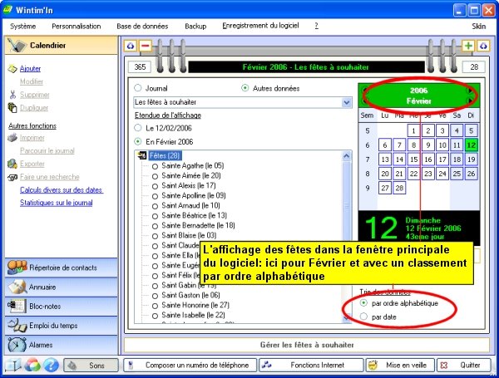The width and height of the screenshot is (499, 378).
Task: Open the Fonctions Internet button
Action: [x=311, y=365]
